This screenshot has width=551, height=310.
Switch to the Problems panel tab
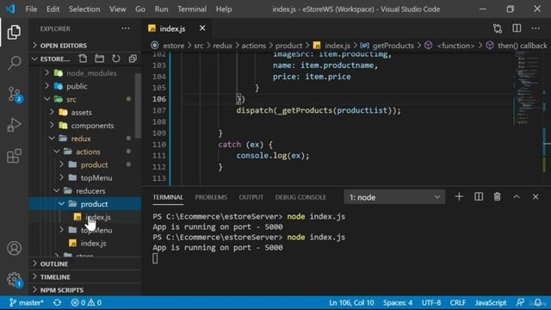click(211, 197)
